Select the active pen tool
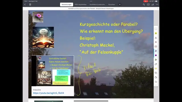The height and width of the screenshot is (102, 182). (x=156, y=51)
